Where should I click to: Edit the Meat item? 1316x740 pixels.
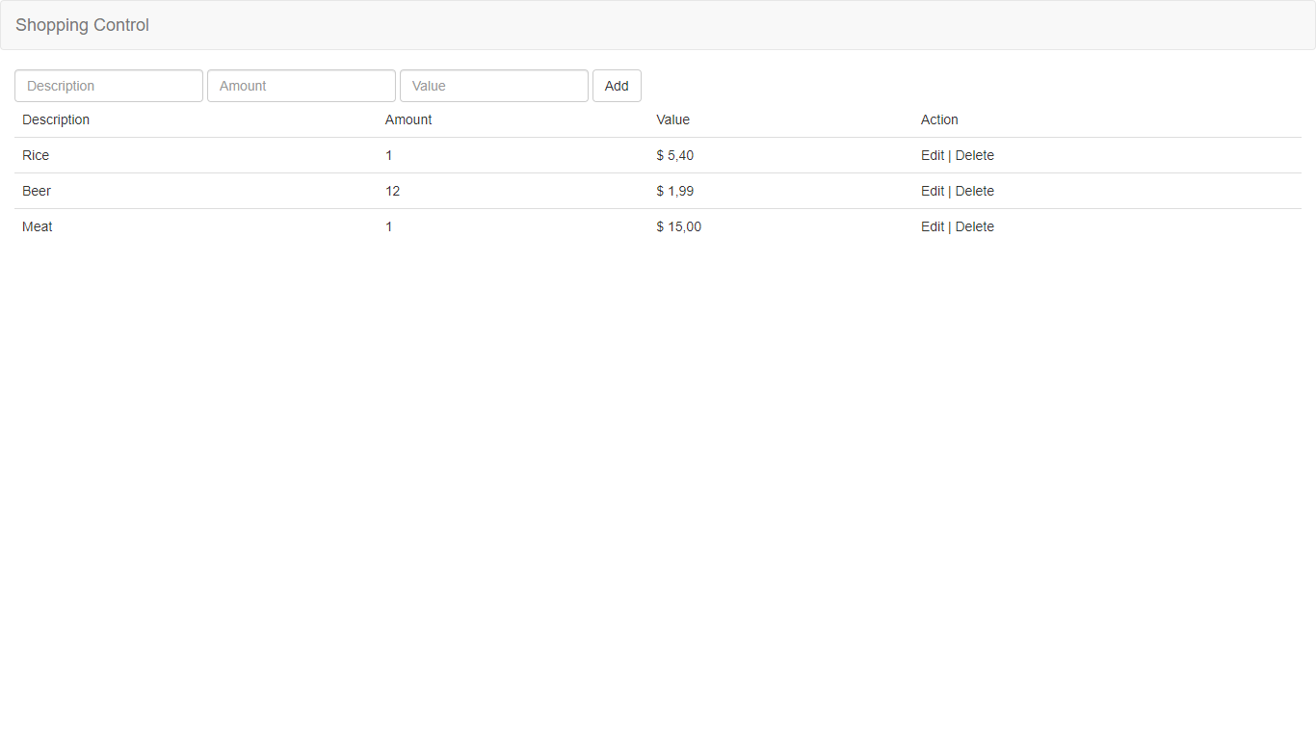coord(933,226)
